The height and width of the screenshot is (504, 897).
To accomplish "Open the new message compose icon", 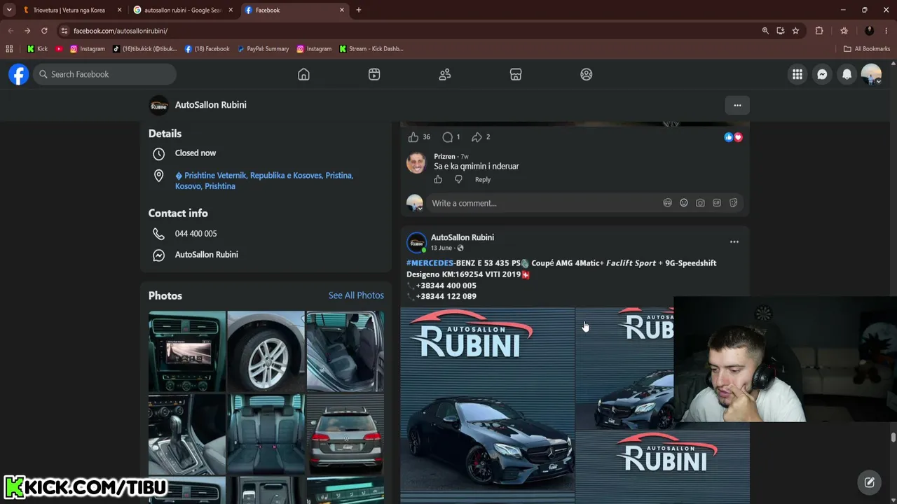I will pos(869,482).
